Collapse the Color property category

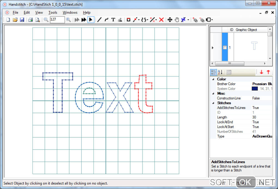coord(213,79)
